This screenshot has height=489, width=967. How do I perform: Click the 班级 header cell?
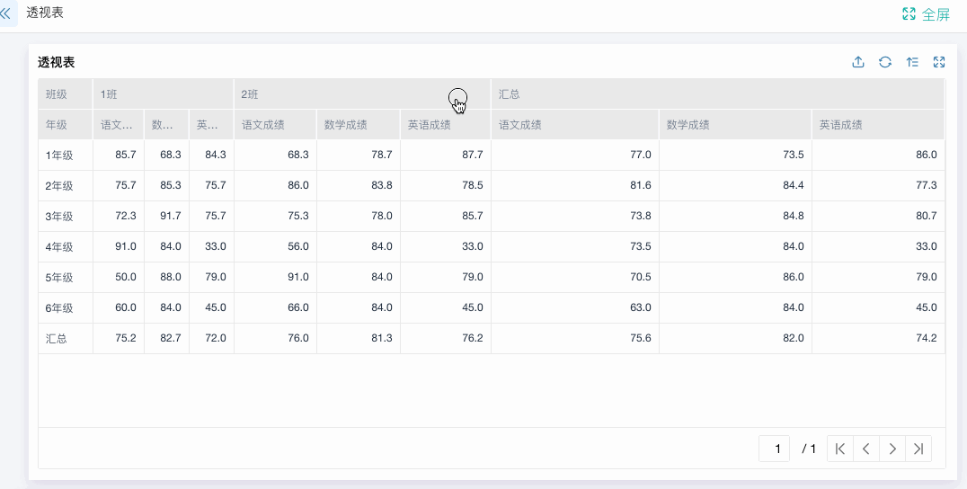click(65, 94)
